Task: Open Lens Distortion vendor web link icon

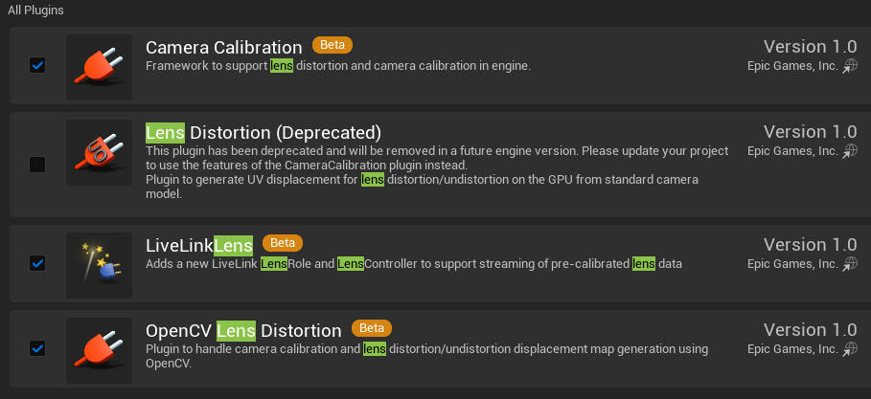Action: pyautogui.click(x=850, y=151)
